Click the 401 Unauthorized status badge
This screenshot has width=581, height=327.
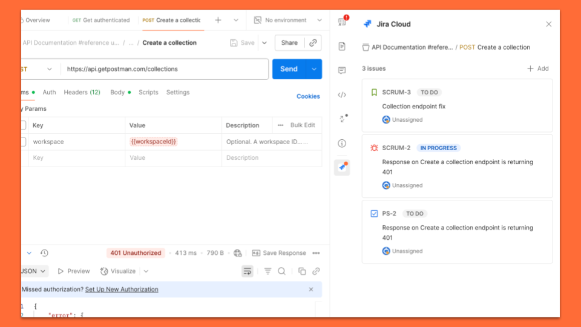136,253
